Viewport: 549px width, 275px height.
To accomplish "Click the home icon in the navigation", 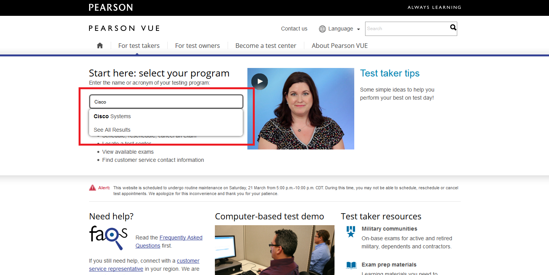I will (x=100, y=46).
